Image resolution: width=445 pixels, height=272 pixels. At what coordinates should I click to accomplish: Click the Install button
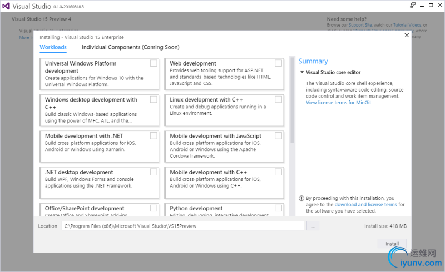[x=392, y=243]
